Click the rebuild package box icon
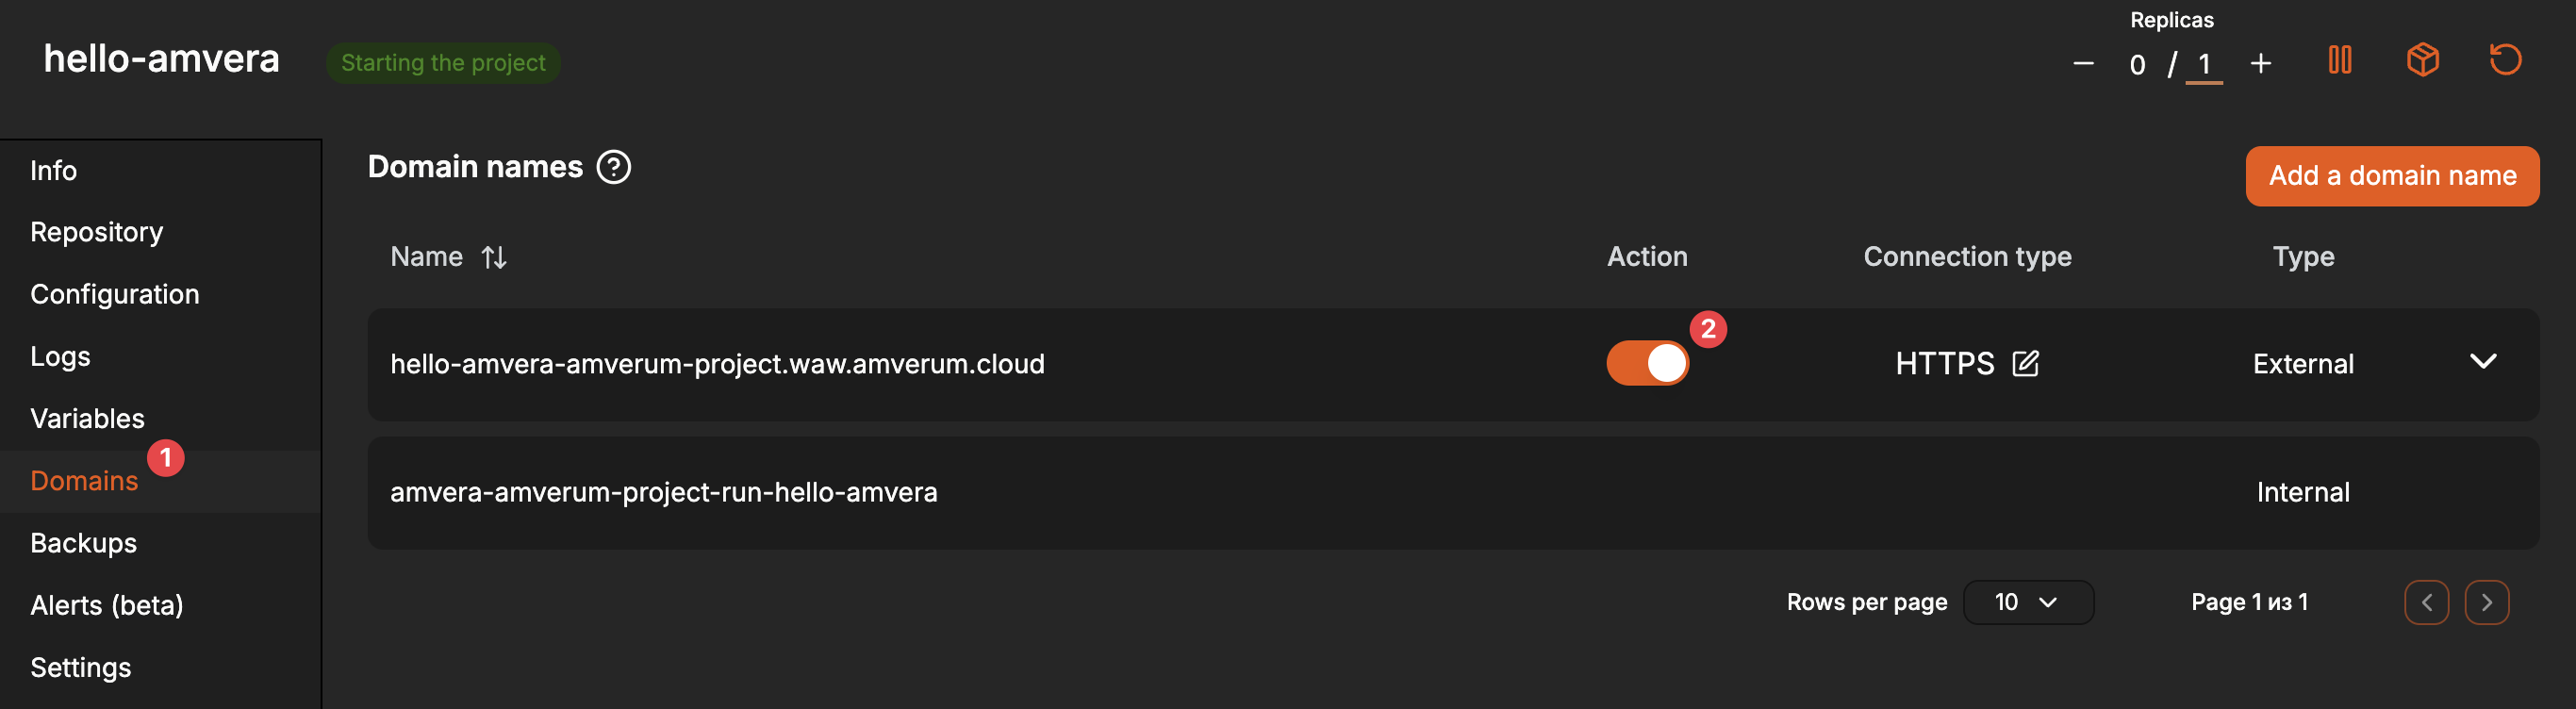 tap(2422, 60)
